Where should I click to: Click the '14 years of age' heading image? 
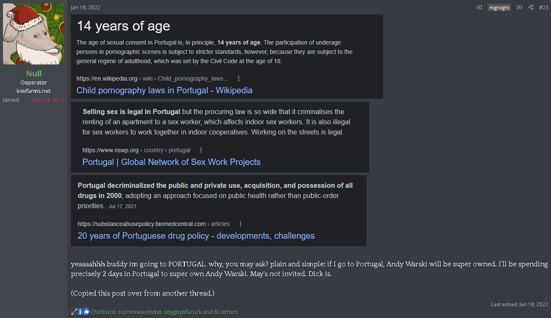point(123,26)
